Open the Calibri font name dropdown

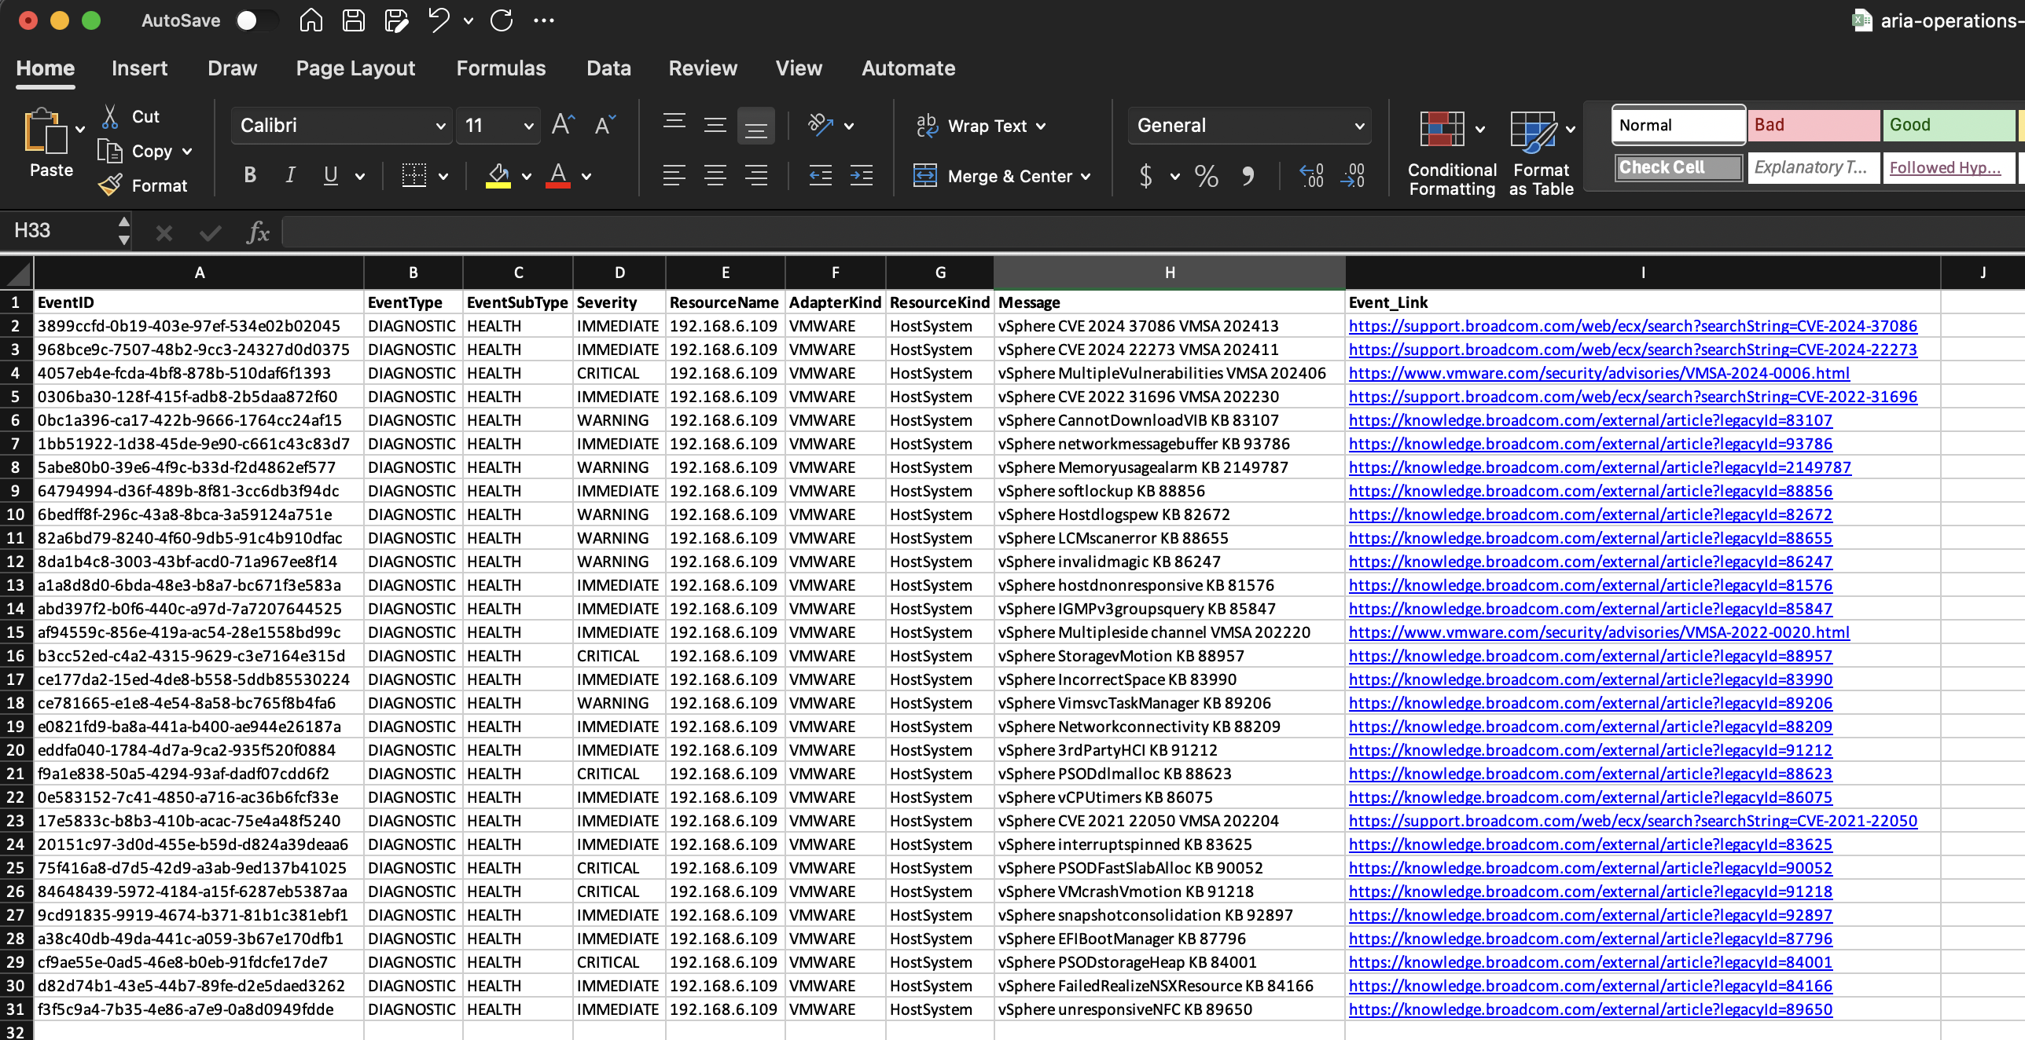click(x=440, y=126)
